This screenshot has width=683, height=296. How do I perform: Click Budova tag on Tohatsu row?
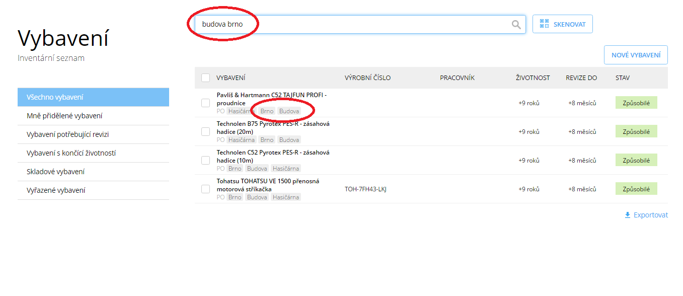257,197
